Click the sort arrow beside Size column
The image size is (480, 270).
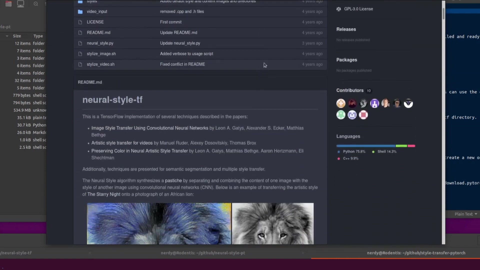[7, 36]
